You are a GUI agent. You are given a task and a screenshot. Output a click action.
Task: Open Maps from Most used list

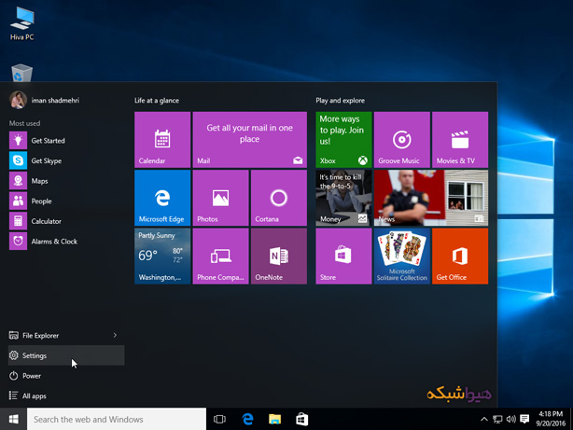66,181
